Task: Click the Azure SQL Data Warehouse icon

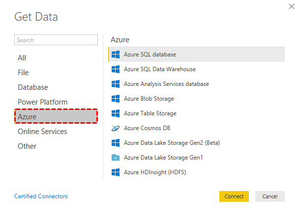Action: coord(116,69)
